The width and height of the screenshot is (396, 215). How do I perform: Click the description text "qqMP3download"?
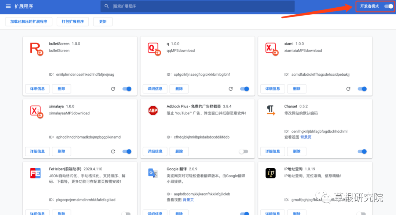coord(181,50)
